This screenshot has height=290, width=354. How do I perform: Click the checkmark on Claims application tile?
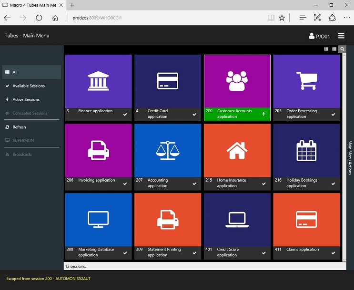coord(333,253)
